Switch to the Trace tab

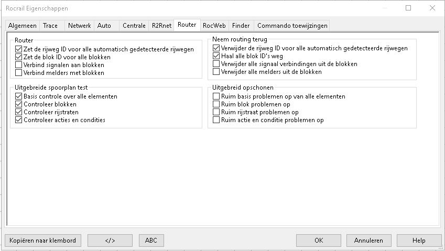50,25
